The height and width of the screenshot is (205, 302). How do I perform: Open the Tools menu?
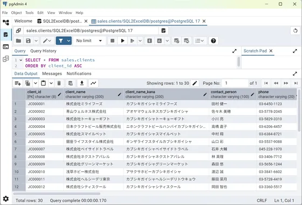(x=30, y=13)
